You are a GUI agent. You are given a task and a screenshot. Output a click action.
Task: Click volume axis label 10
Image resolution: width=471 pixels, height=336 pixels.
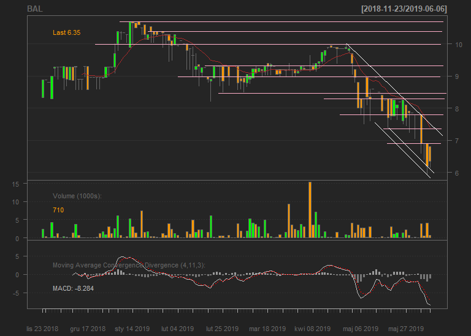(x=15, y=202)
